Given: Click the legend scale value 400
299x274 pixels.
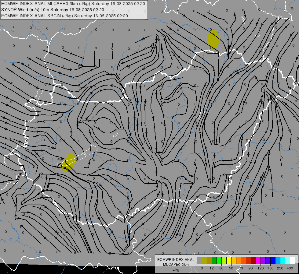Looking at the screenshot, I should point(290,268).
